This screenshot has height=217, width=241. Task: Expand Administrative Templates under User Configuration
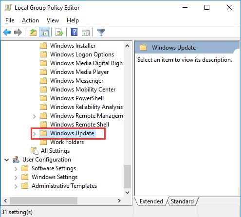[x=16, y=186]
